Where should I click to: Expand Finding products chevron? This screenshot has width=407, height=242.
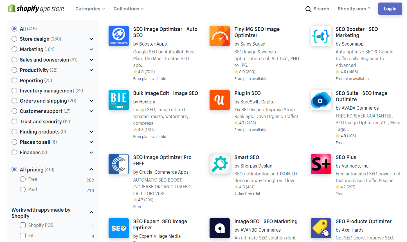[91, 132]
